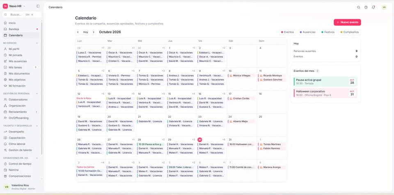Click the Nuevo evento button
Image resolution: width=394 pixels, height=195 pixels.
pos(347,22)
